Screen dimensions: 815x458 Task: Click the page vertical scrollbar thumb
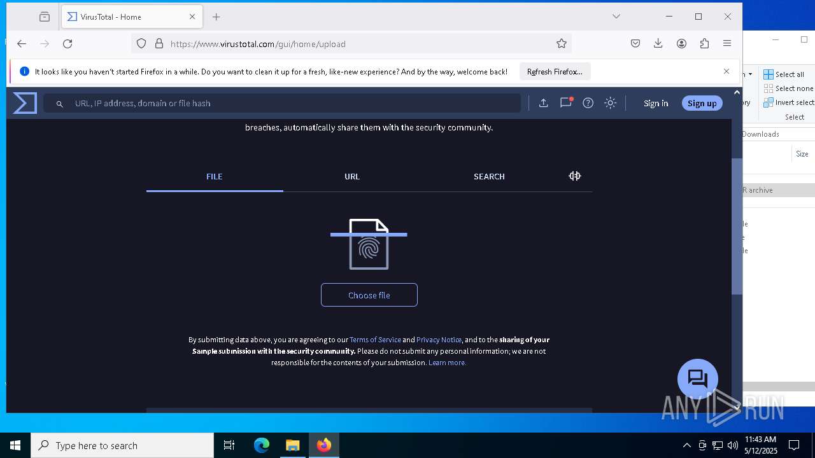tap(737, 226)
